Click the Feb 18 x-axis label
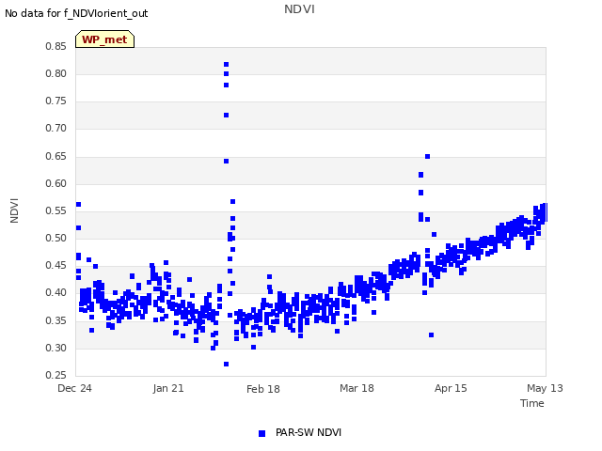This screenshot has width=602, height=451. [x=263, y=389]
